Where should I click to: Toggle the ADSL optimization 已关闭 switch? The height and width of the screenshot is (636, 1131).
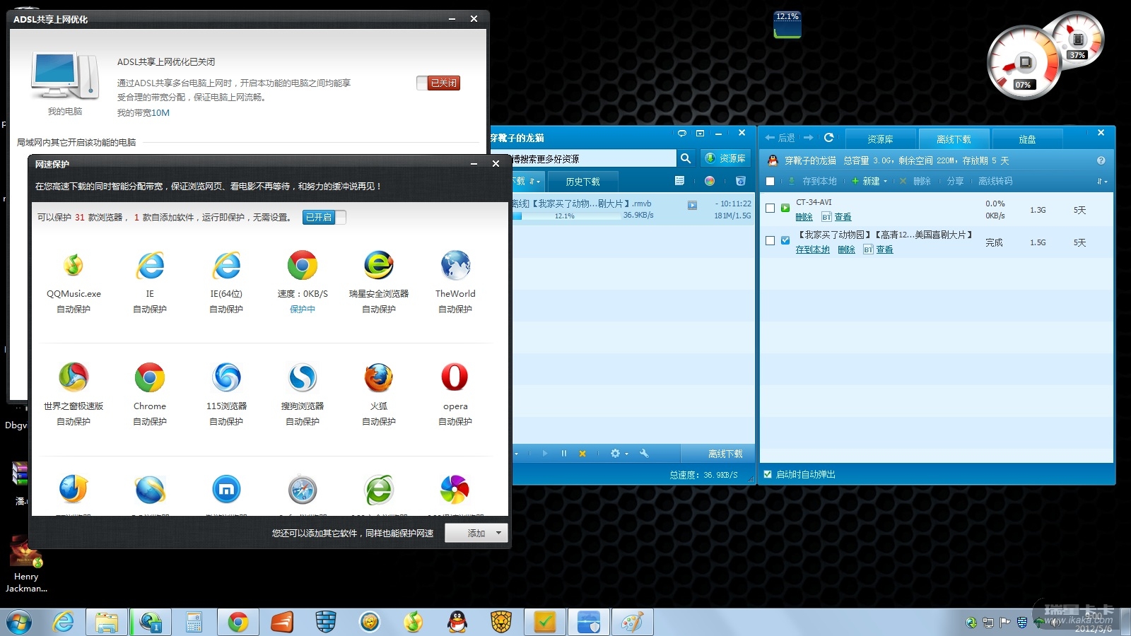[438, 83]
